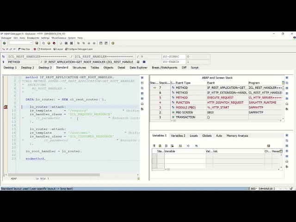Click the Save icon in standard toolbar
Image resolution: width=296 pixels, height=222 pixels.
tap(37, 43)
